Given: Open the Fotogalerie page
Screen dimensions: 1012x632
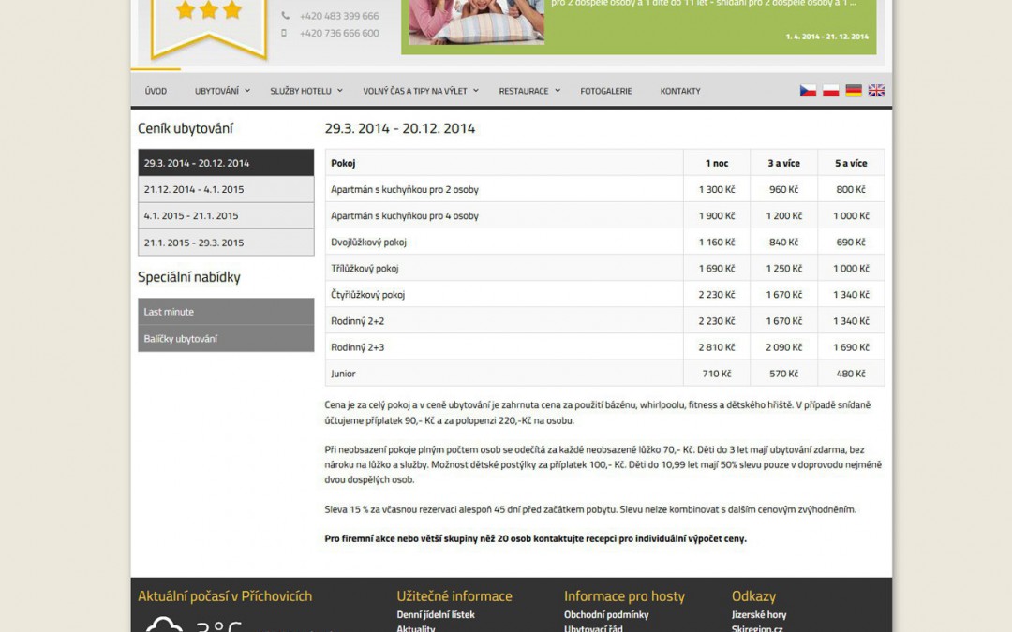Looking at the screenshot, I should point(606,91).
